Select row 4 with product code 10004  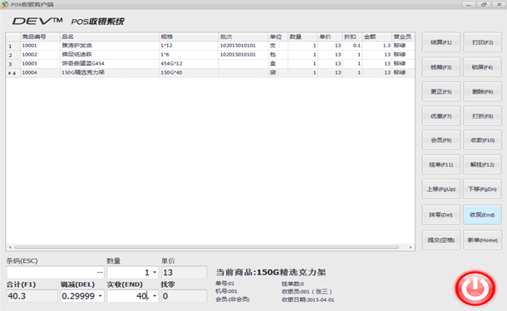click(210, 73)
